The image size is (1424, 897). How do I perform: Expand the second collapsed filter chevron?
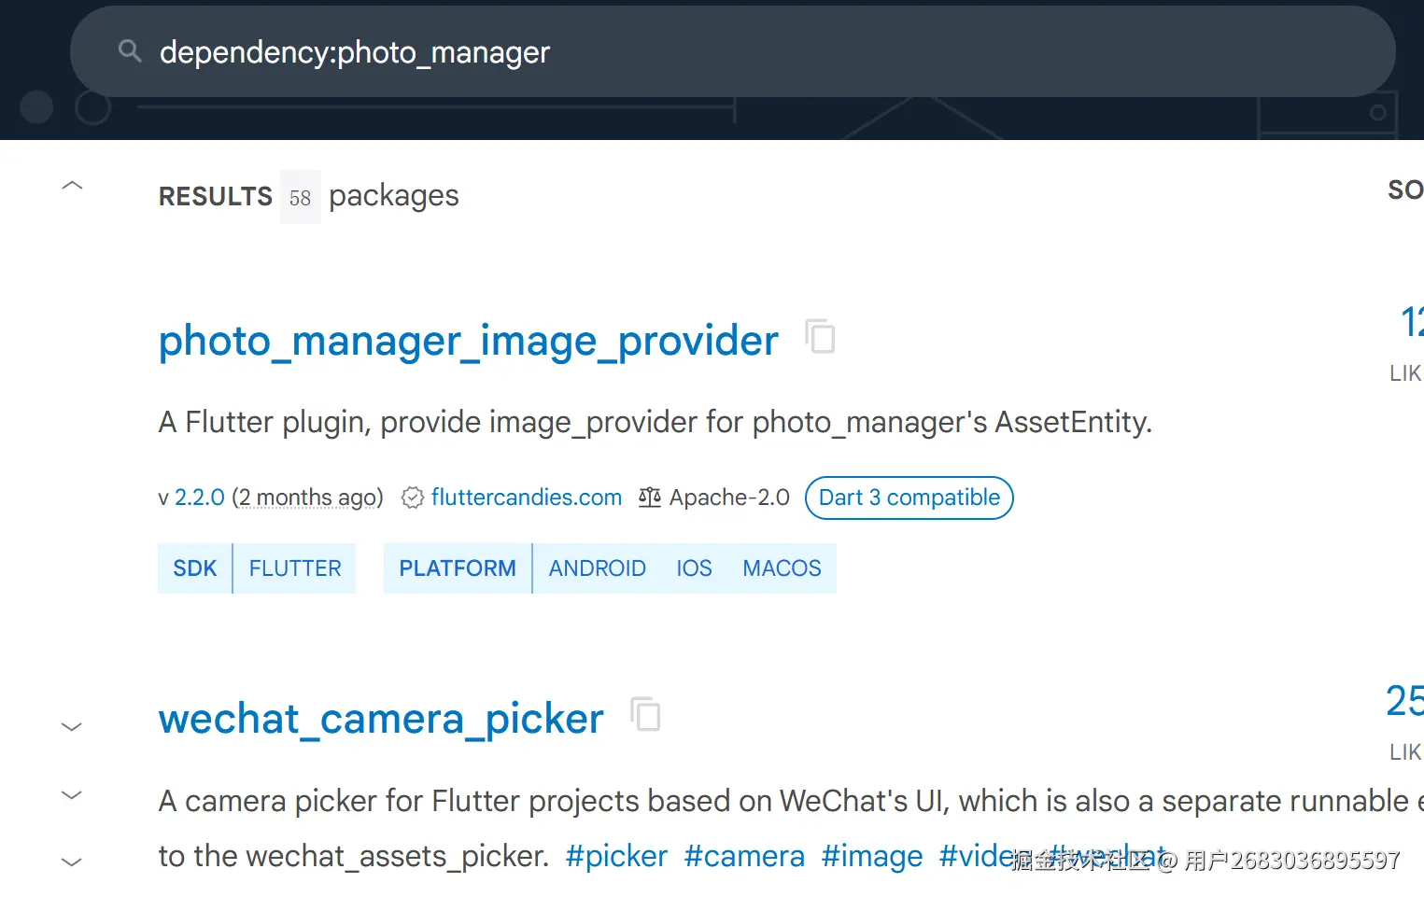72,795
